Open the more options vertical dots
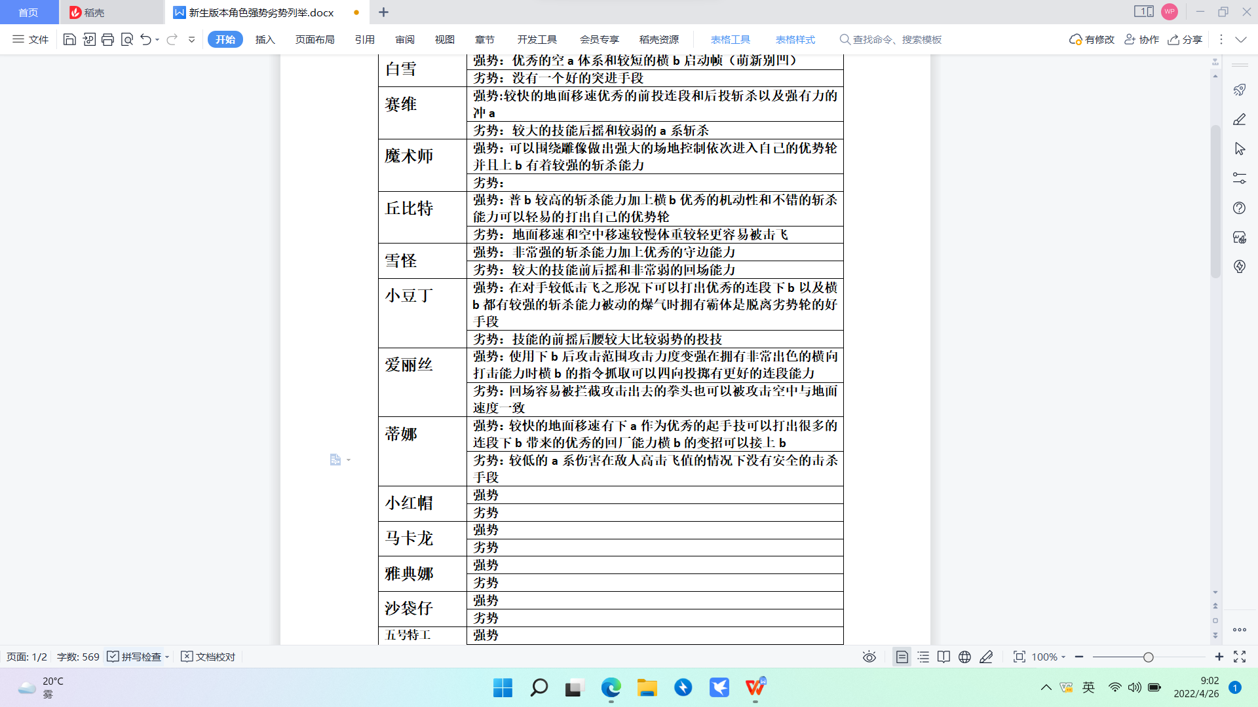Screen dimensions: 1258x707 pos(1221,39)
